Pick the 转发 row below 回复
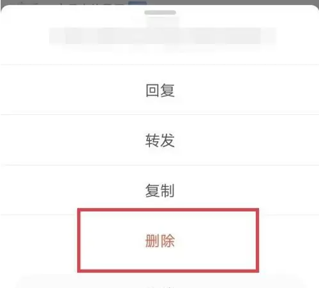The image size is (319, 288). (x=159, y=140)
